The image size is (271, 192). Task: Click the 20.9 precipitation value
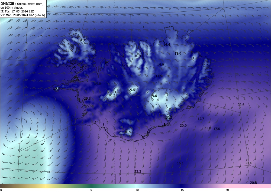(x=183, y=126)
